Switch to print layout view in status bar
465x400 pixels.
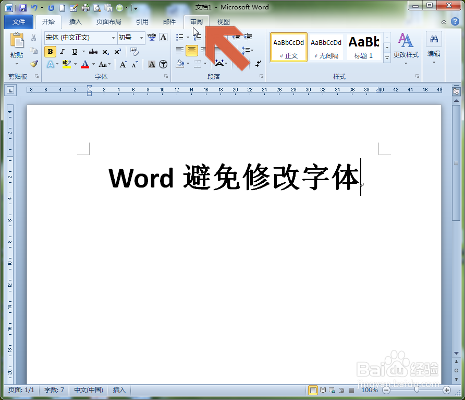click(x=313, y=390)
